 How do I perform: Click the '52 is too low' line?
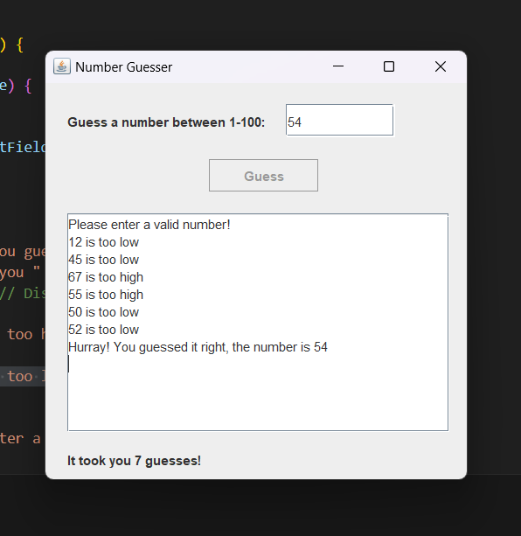pos(103,330)
